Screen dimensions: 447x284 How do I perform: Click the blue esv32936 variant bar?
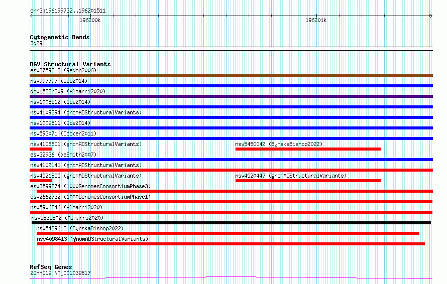(231, 160)
